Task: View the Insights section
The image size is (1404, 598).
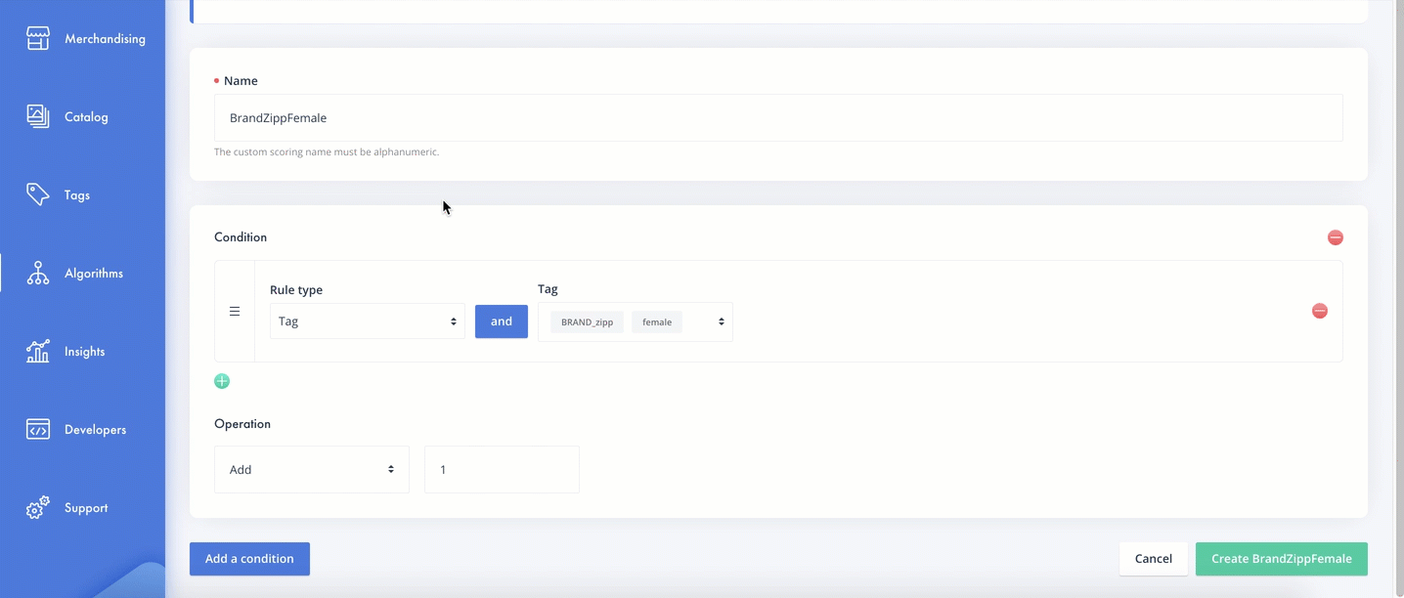Action: [x=84, y=352]
